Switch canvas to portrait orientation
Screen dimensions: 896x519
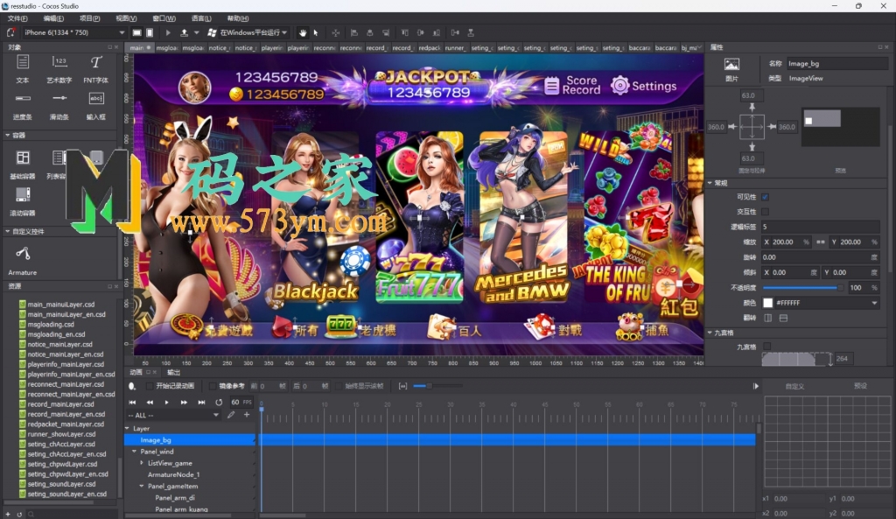[x=150, y=32]
